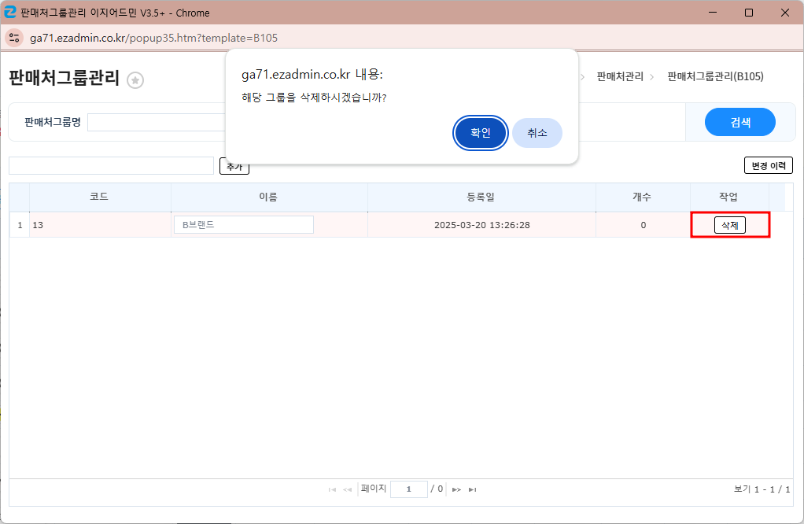The height and width of the screenshot is (524, 804).
Task: Click the site information icon in address bar
Action: tap(14, 38)
